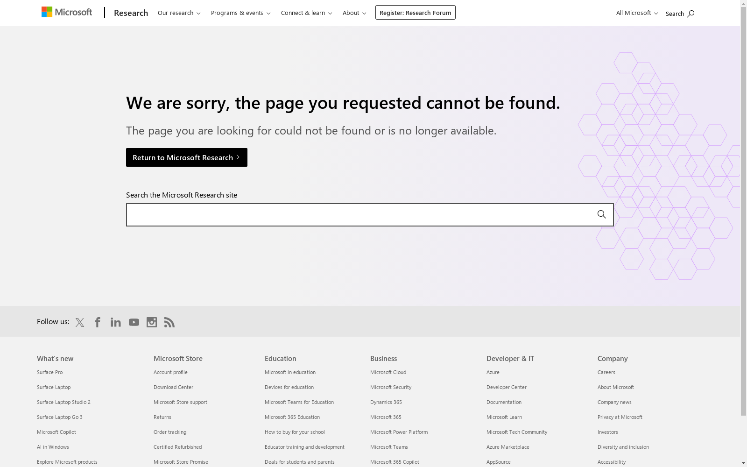Open the All Microsoft menu
The height and width of the screenshot is (467, 747).
click(x=637, y=13)
